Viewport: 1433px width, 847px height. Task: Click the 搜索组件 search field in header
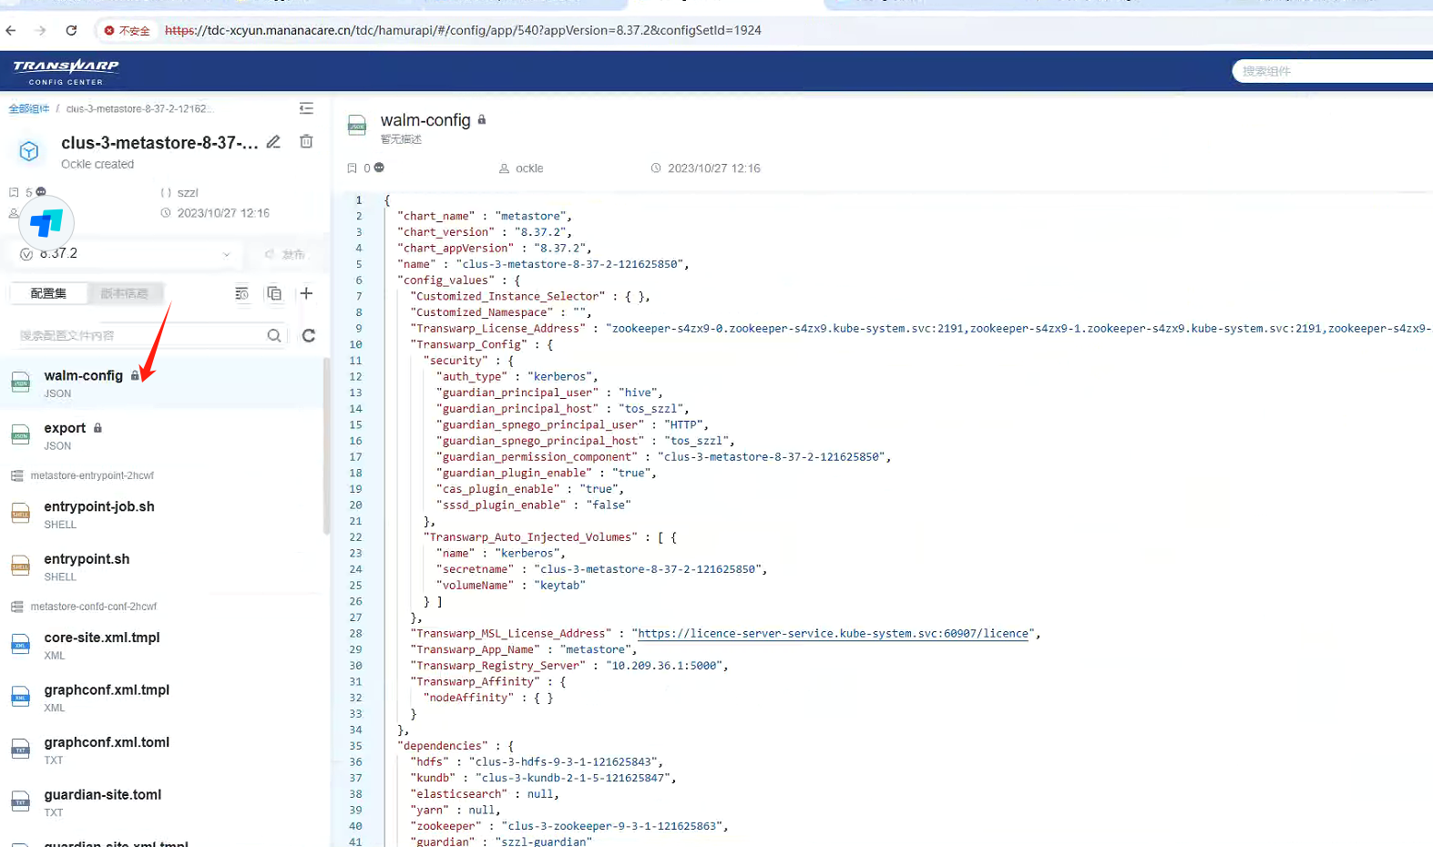(1330, 71)
